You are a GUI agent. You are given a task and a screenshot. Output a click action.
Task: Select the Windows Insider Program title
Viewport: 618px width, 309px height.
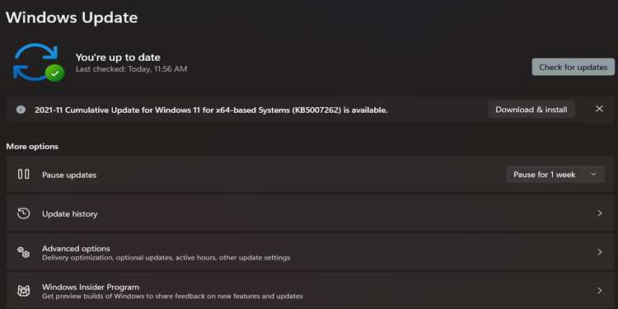pyautogui.click(x=91, y=287)
